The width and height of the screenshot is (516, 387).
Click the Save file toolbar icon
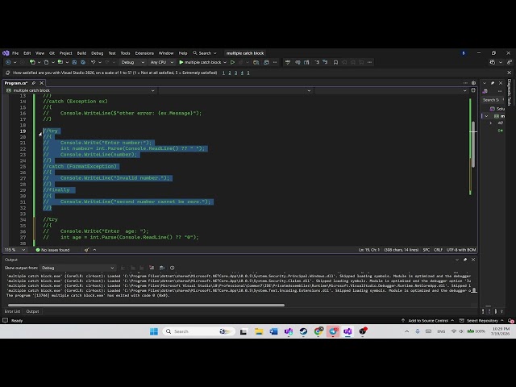[x=74, y=62]
